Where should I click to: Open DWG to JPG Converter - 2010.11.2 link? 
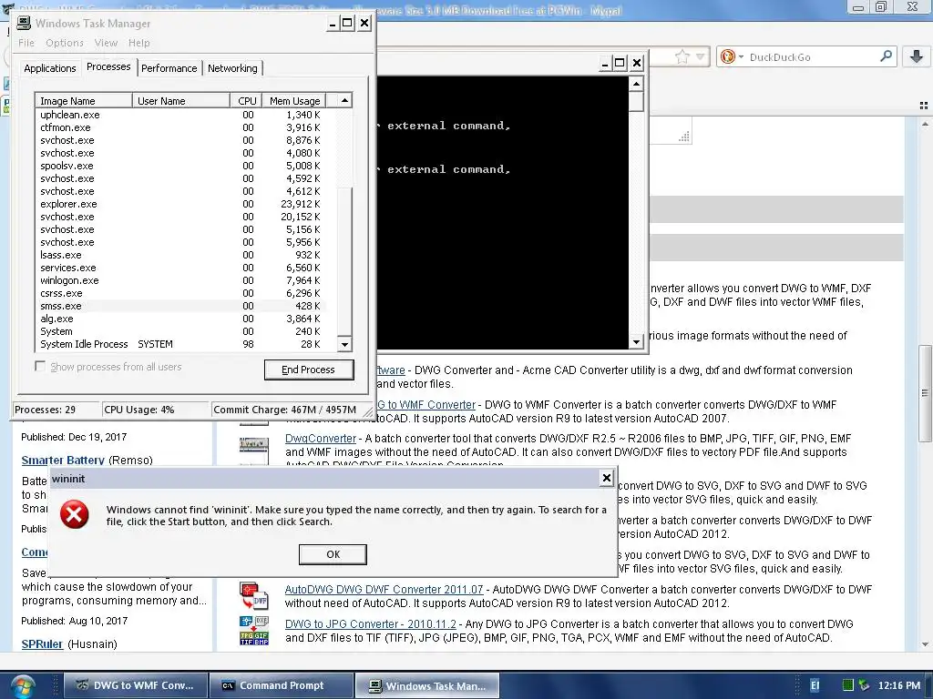point(371,624)
